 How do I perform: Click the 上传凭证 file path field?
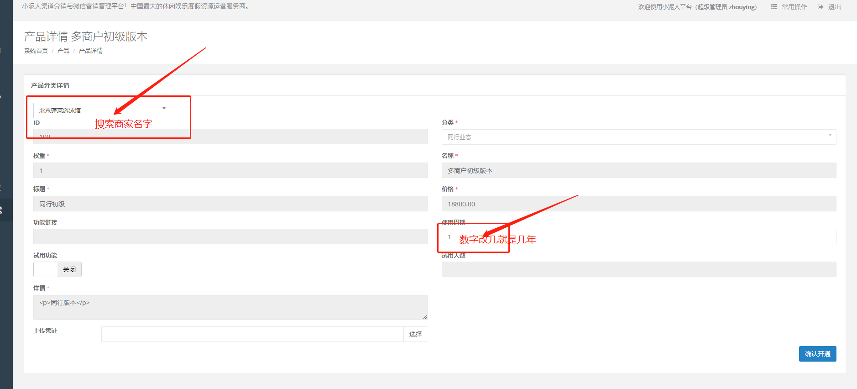(x=252, y=334)
